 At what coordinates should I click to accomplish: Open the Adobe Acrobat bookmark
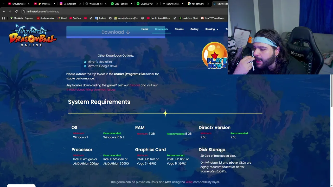pos(46,18)
